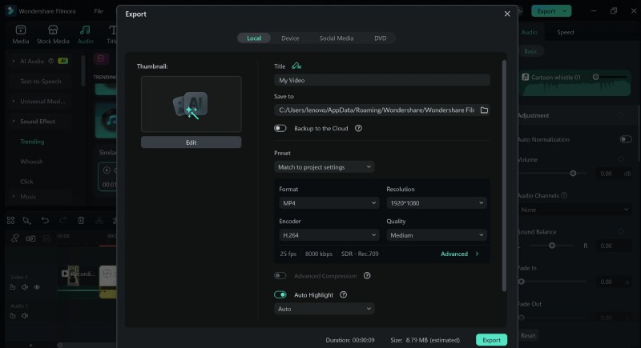Turn off the Auto Highlight toggle
The image size is (641, 348).
click(280, 294)
